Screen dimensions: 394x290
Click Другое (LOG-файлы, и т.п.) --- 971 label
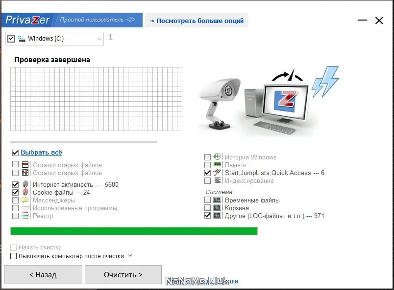click(x=274, y=216)
